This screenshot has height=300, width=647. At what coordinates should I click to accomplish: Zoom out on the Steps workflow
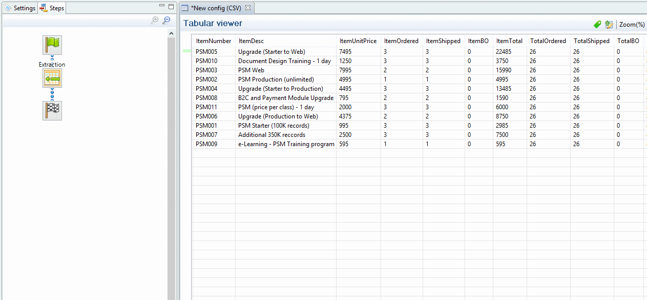click(166, 21)
